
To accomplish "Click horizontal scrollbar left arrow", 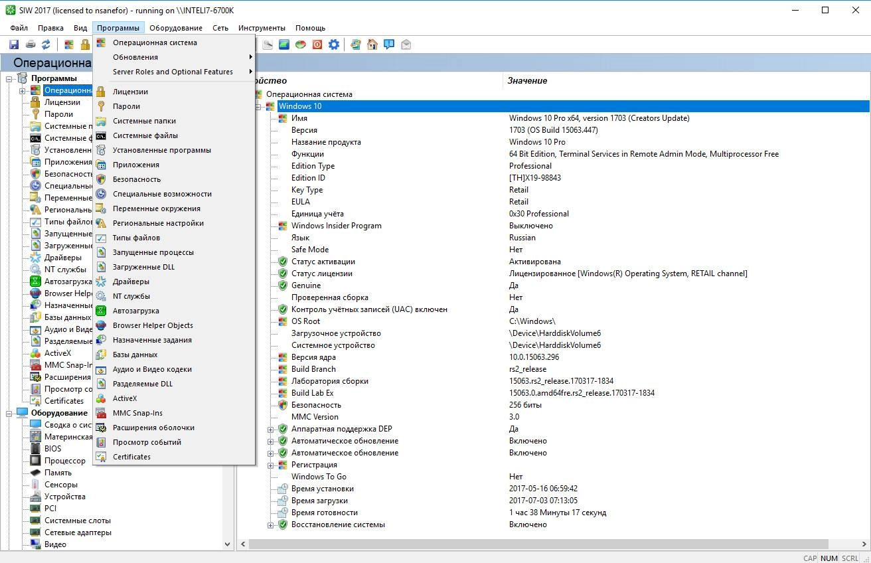I will [243, 544].
